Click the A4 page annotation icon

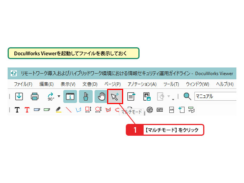point(172,110)
